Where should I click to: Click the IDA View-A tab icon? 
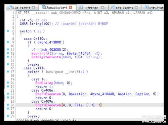click(10, 7)
